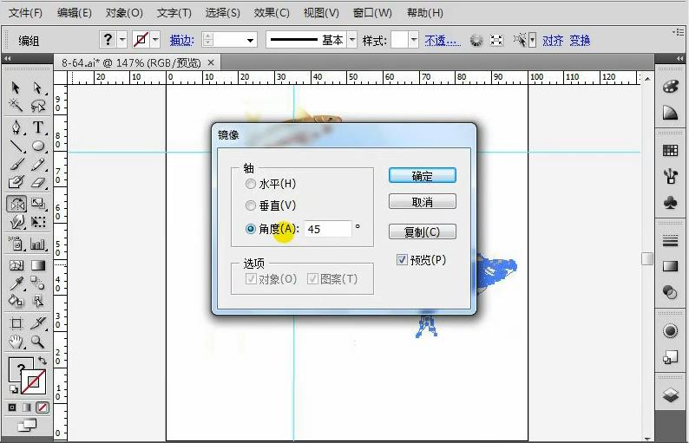This screenshot has width=689, height=443.
Task: Swap fill and stroke arrows
Action: point(43,361)
